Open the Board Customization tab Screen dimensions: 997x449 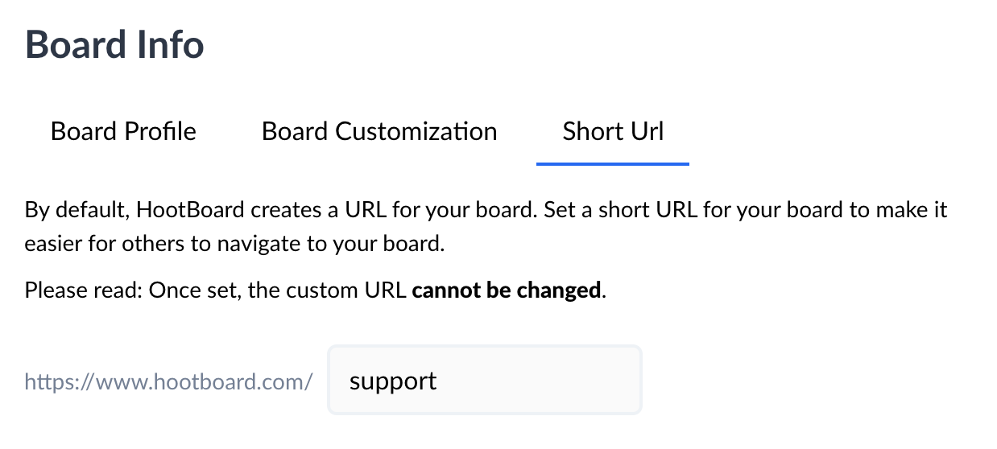pos(379,131)
